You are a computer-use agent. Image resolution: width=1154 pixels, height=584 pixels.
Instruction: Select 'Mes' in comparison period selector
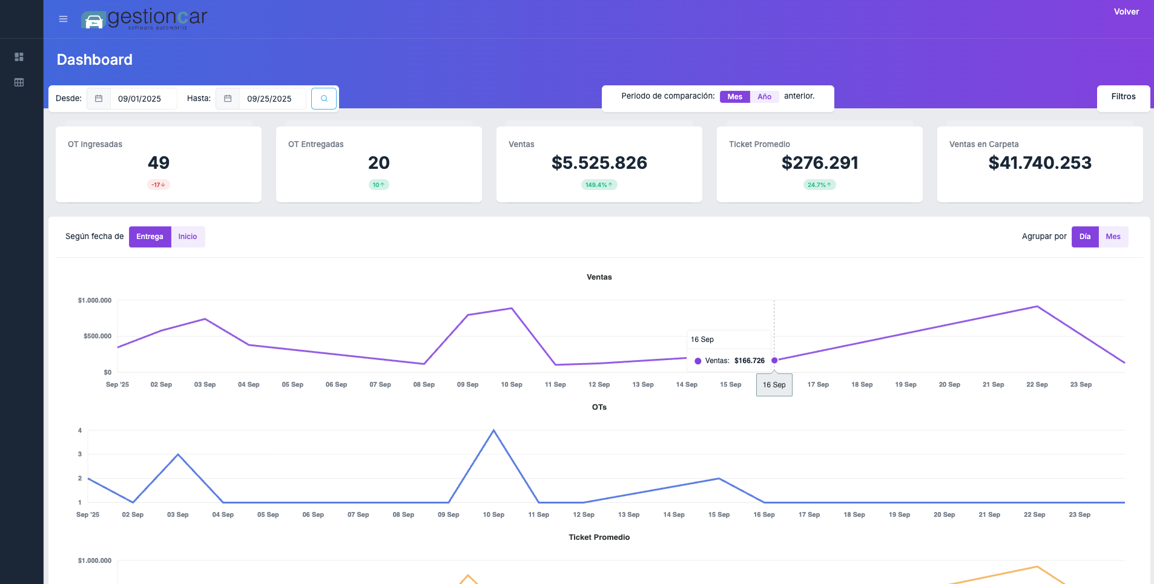734,96
